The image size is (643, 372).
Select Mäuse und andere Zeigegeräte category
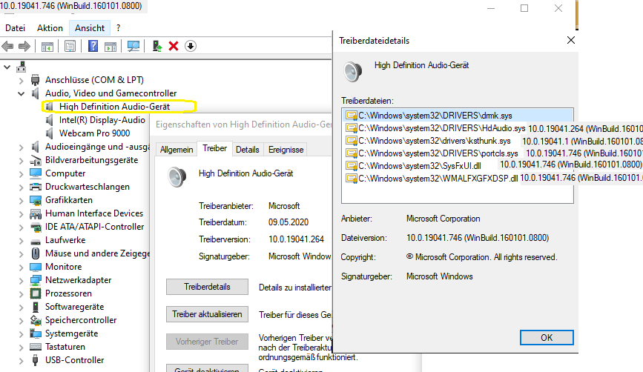click(x=97, y=253)
